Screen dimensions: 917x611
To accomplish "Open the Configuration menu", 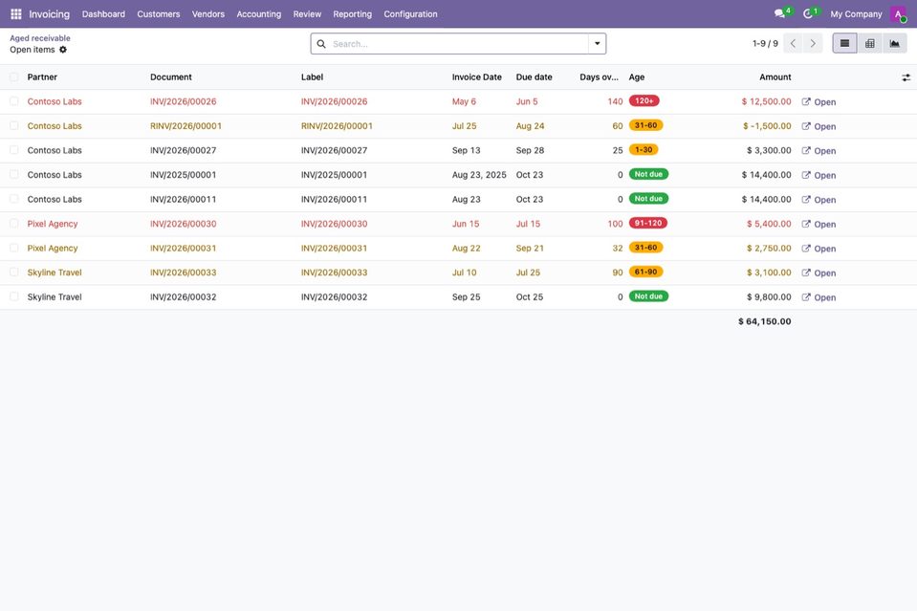I will coord(410,14).
